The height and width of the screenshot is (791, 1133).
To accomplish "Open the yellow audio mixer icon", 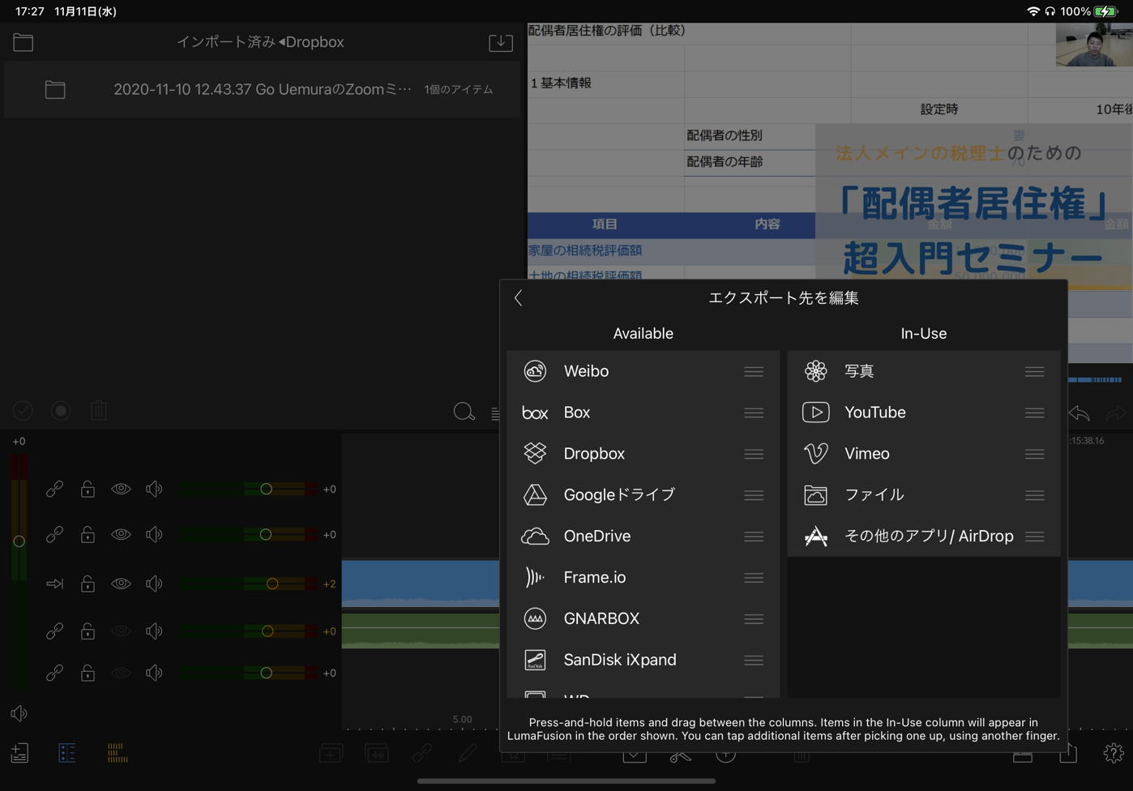I will (x=117, y=753).
